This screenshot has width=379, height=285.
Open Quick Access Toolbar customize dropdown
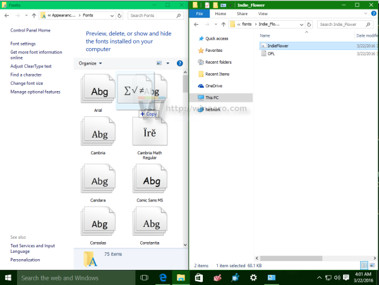click(231, 5)
